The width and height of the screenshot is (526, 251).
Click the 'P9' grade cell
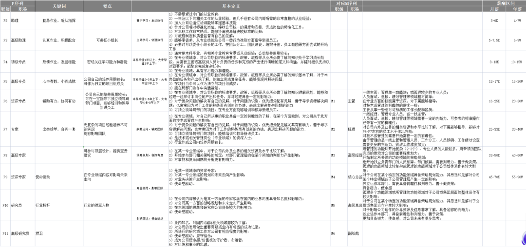[5, 177]
